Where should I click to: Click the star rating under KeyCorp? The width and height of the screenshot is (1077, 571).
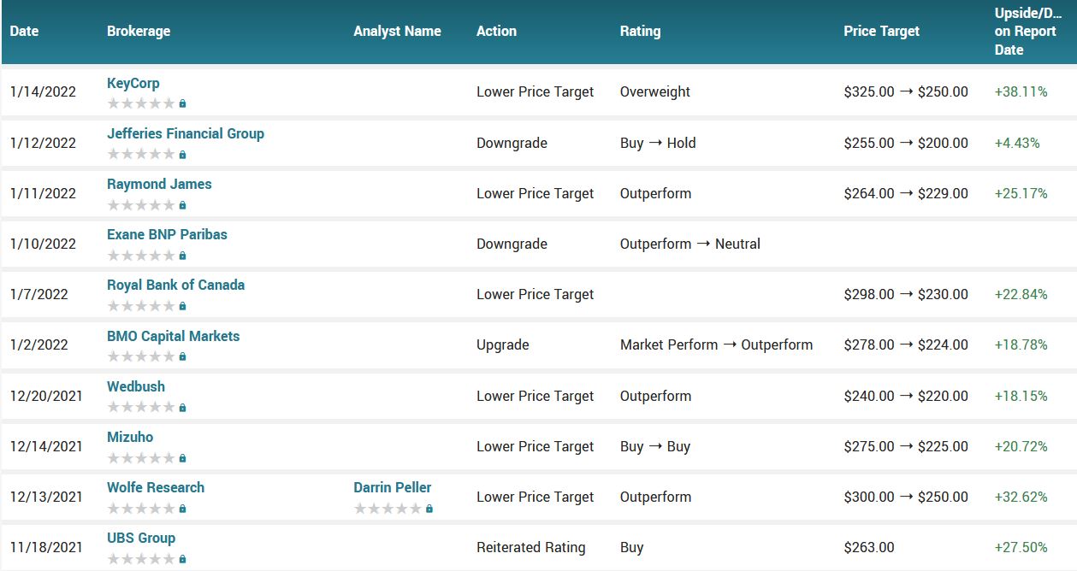click(141, 103)
